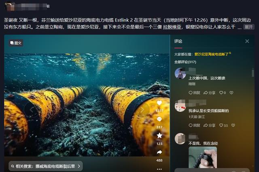This screenshot has height=172, width=259.
Task: Search trending term 爱沙尼亚海底电缆断了
Action: point(212,54)
